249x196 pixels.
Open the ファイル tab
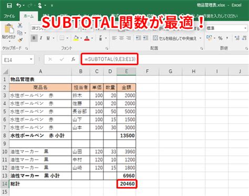point(9,16)
